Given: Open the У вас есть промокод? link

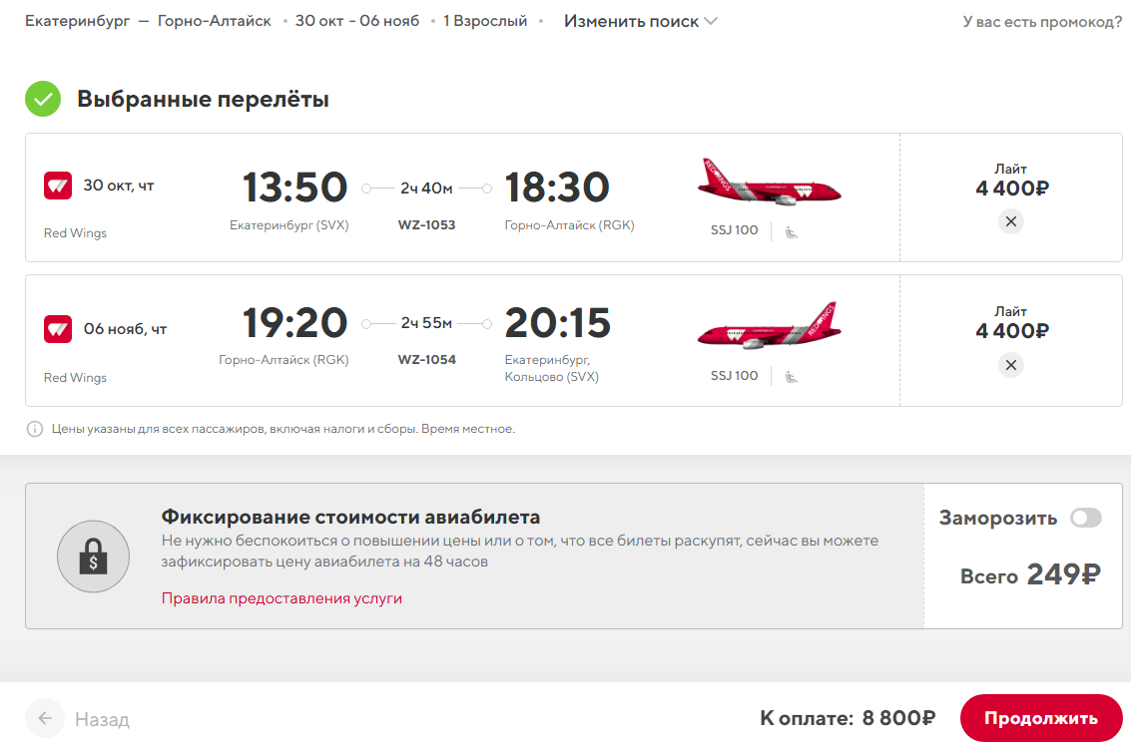Looking at the screenshot, I should pos(1042,22).
